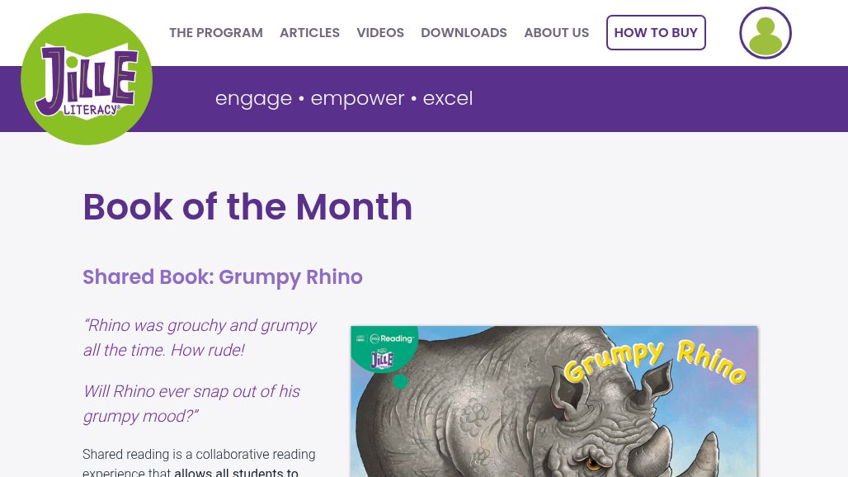Click the "Shared Book: Grumpy Rhino" subheading
The image size is (848, 477).
[223, 277]
